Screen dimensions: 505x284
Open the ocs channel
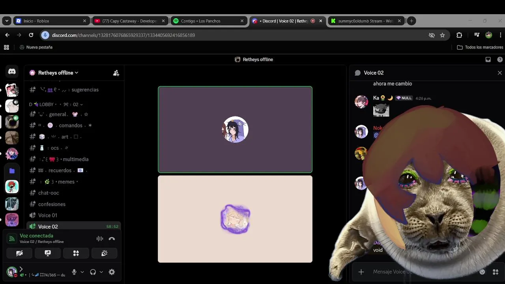click(x=74, y=148)
